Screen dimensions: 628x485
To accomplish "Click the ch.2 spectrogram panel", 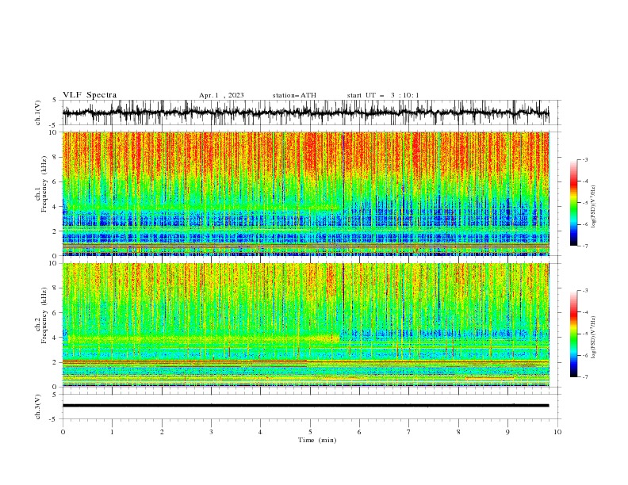I will (x=306, y=325).
